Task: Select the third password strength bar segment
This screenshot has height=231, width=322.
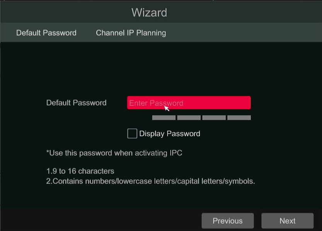Action: (x=214, y=118)
